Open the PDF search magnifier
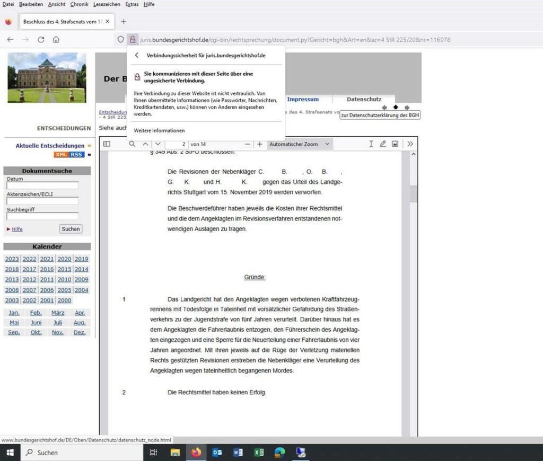The height and width of the screenshot is (461, 543). tap(132, 144)
